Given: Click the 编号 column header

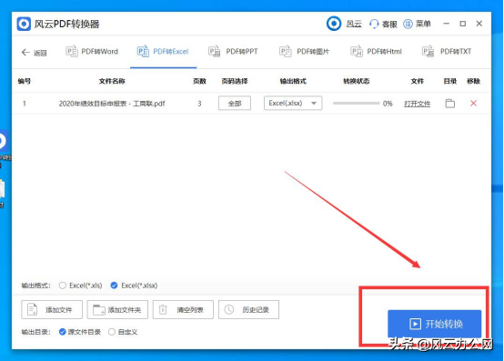Looking at the screenshot, I should (24, 81).
